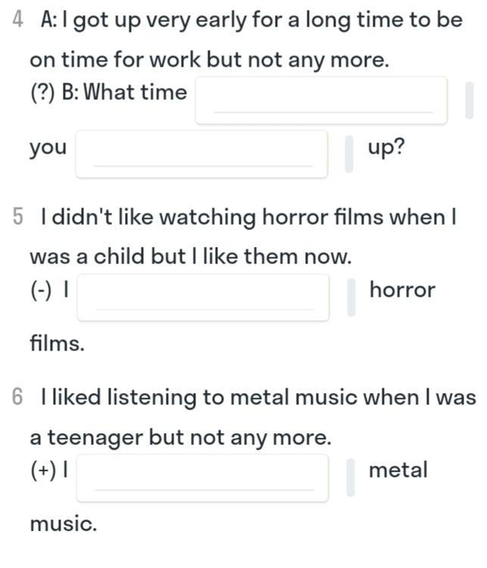Image resolution: width=487 pixels, height=568 pixels.
Task: Click the blank field after "What time"
Action: coord(321,100)
